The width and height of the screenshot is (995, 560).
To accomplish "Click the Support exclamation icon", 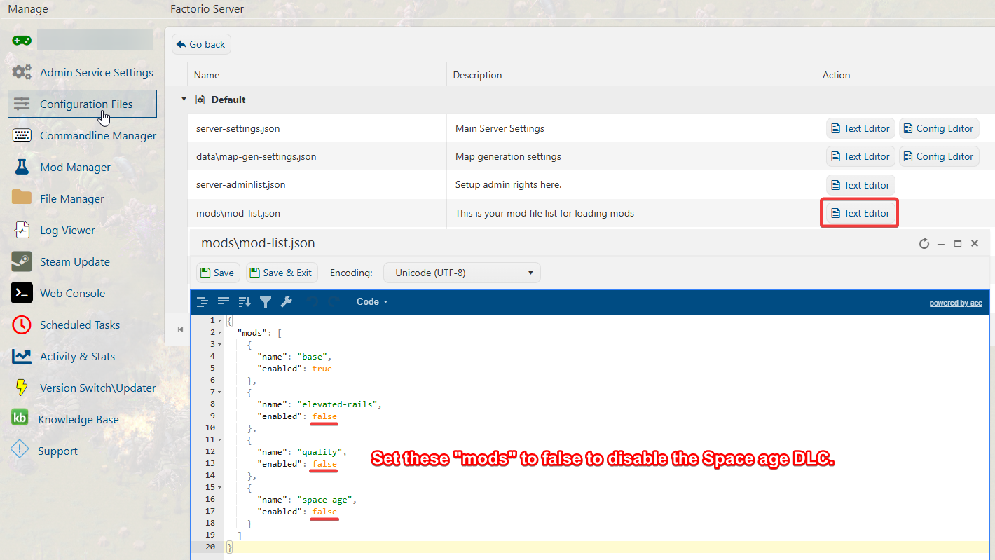I will [20, 450].
